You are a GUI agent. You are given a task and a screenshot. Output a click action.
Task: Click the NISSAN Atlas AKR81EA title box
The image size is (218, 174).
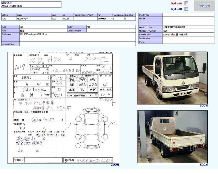tap(31, 4)
